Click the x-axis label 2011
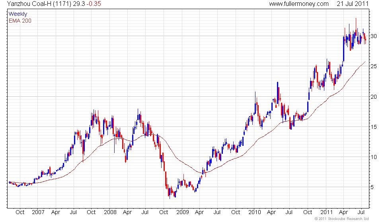 pos(327,212)
